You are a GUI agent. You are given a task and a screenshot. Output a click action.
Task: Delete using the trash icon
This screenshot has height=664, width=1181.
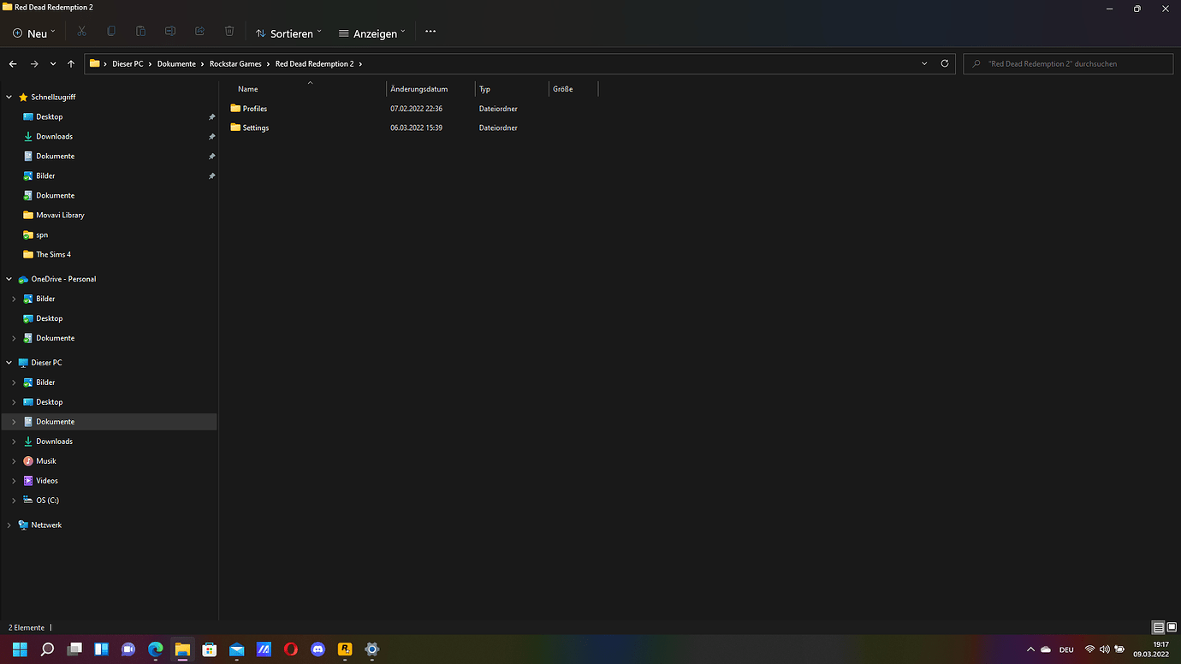pos(228,31)
